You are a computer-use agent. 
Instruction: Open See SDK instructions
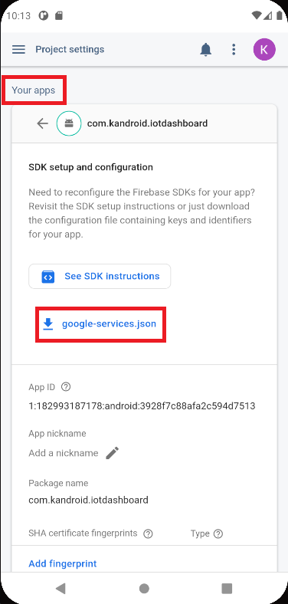click(x=100, y=276)
